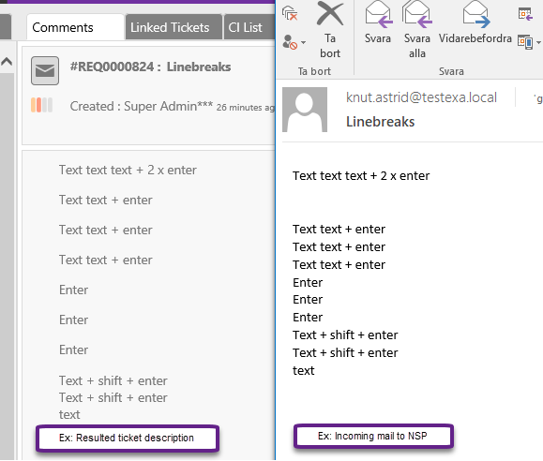Click sender address knut.astrid@testexa.local
The height and width of the screenshot is (461, 543).
(421, 97)
